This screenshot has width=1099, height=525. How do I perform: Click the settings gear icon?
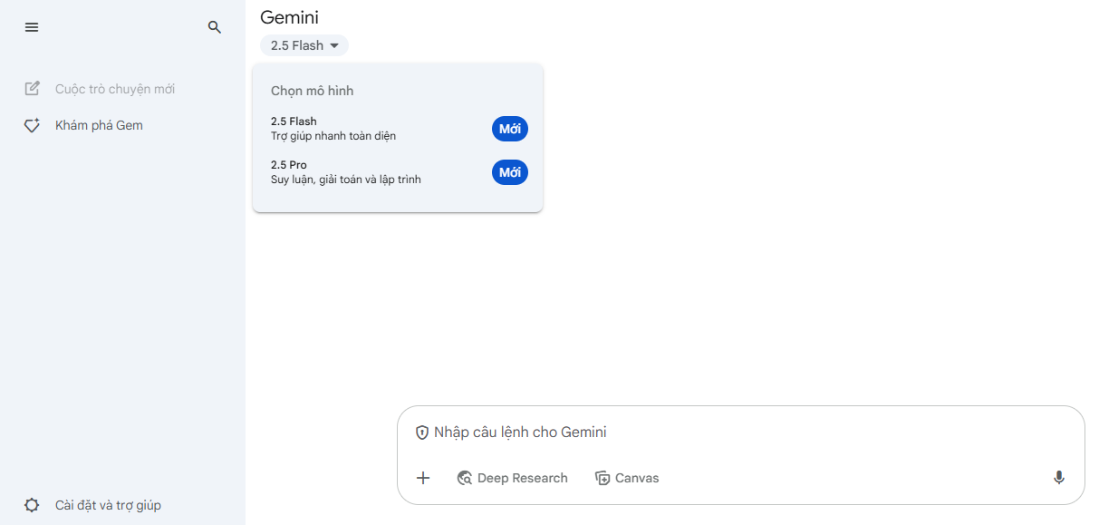[x=32, y=505]
